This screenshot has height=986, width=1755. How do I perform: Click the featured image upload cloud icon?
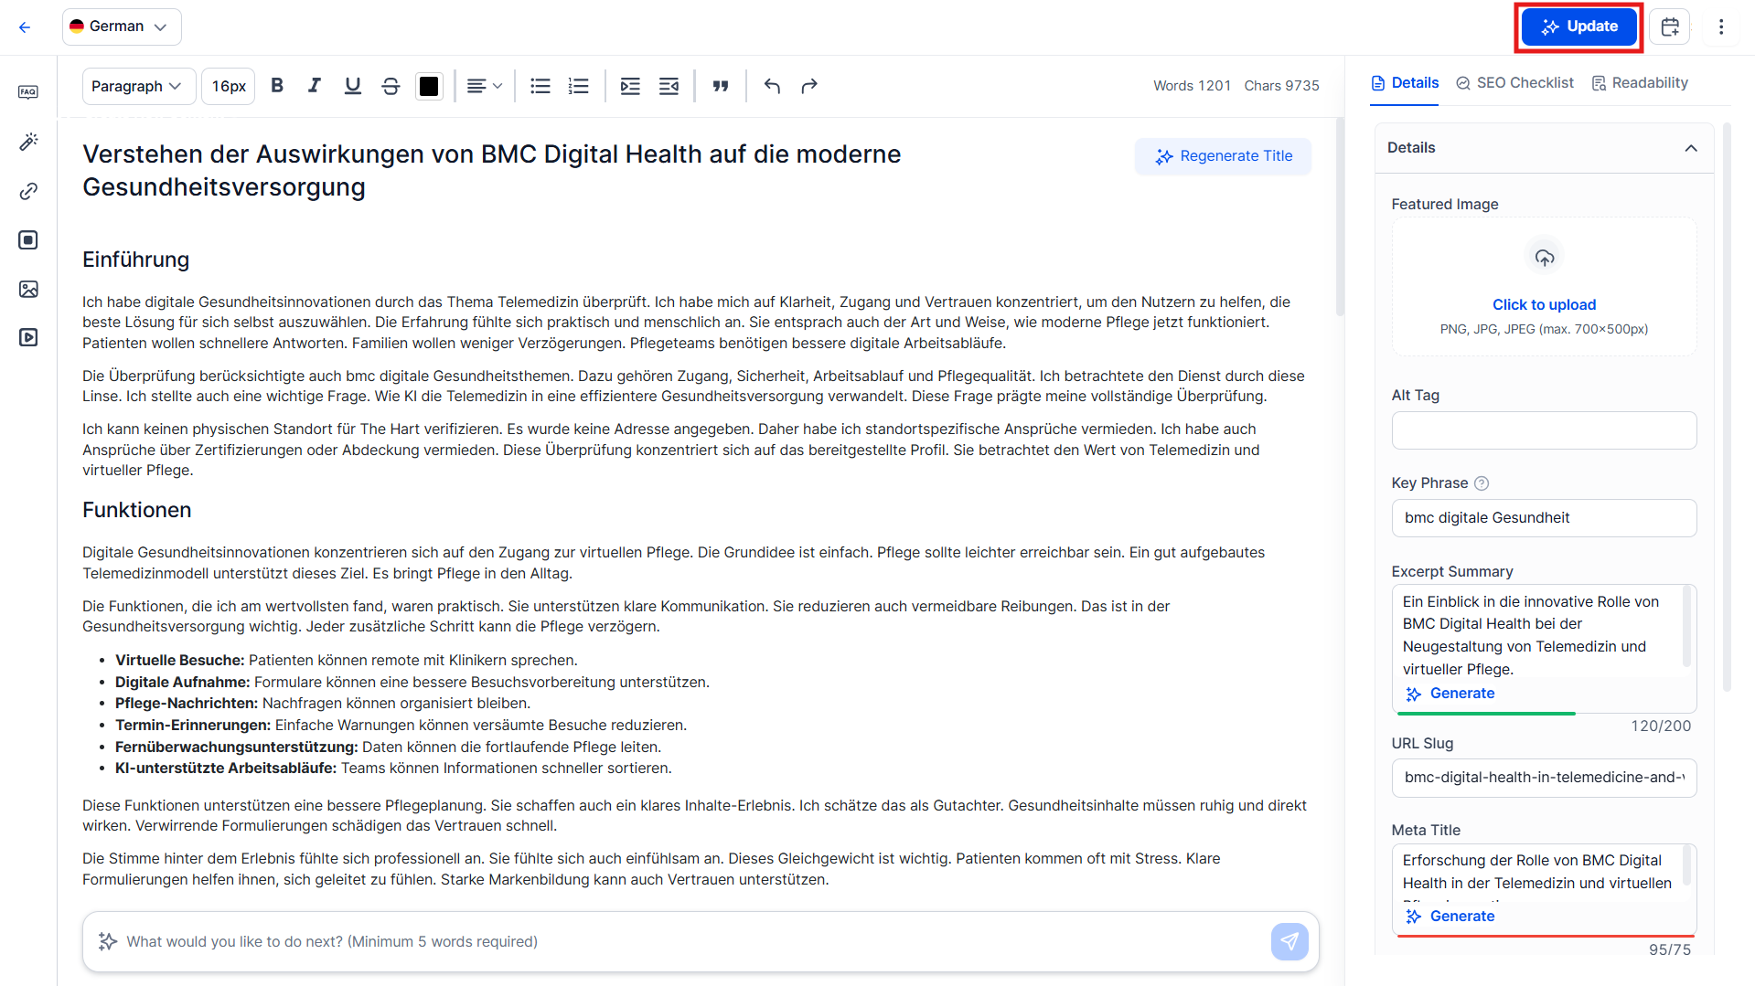(x=1545, y=258)
